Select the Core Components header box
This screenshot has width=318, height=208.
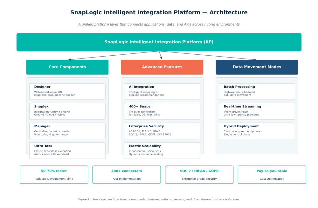(67, 67)
